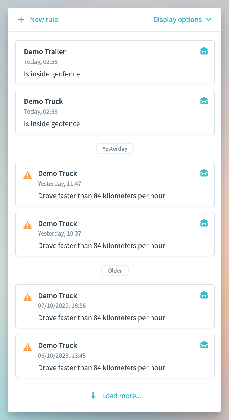Screen dimensions: 229x420
Task: Click the plus icon beside New rule
Action: pyautogui.click(x=21, y=20)
